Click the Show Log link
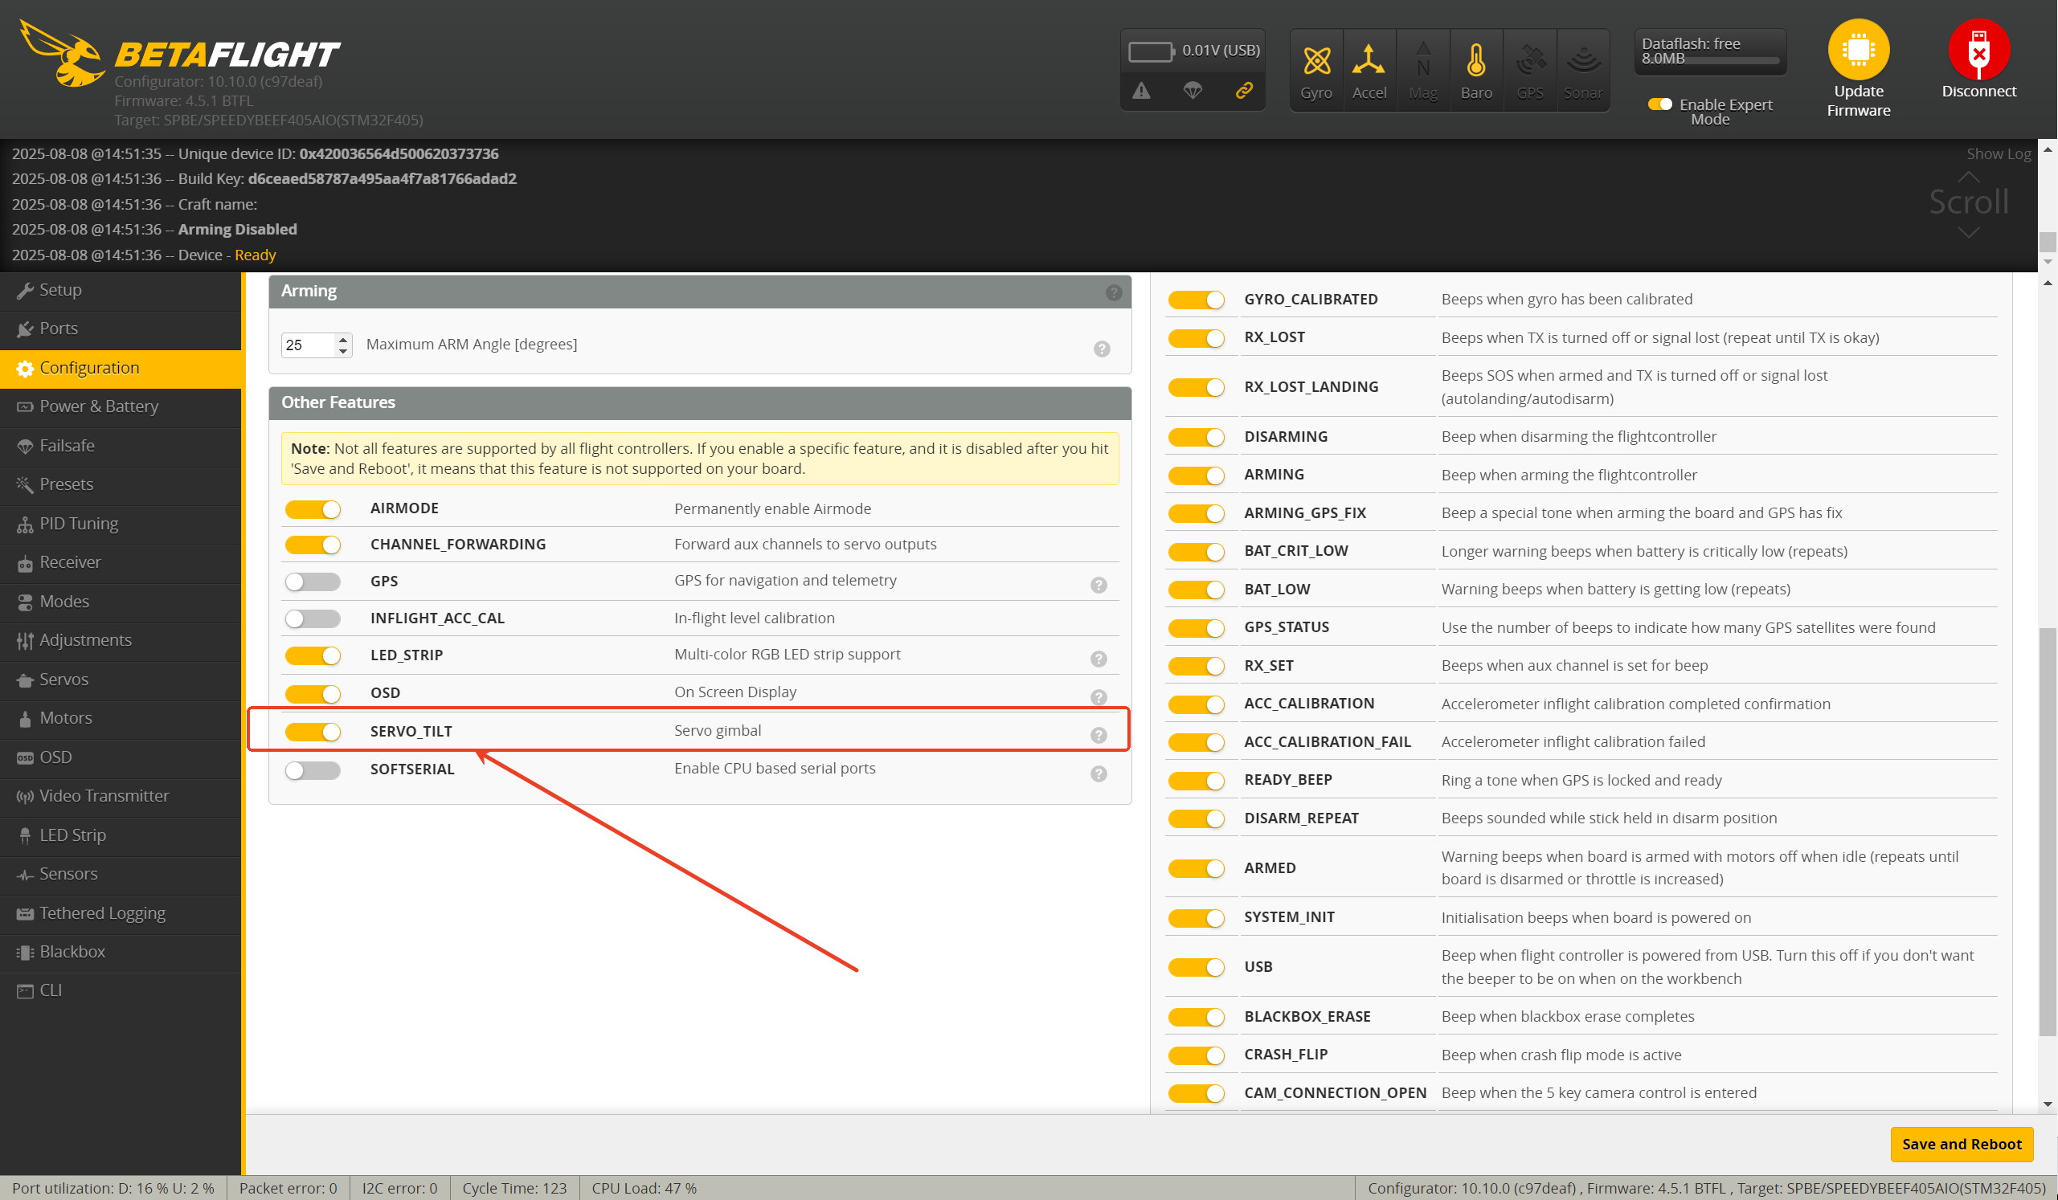The height and width of the screenshot is (1200, 2058). 1999,153
